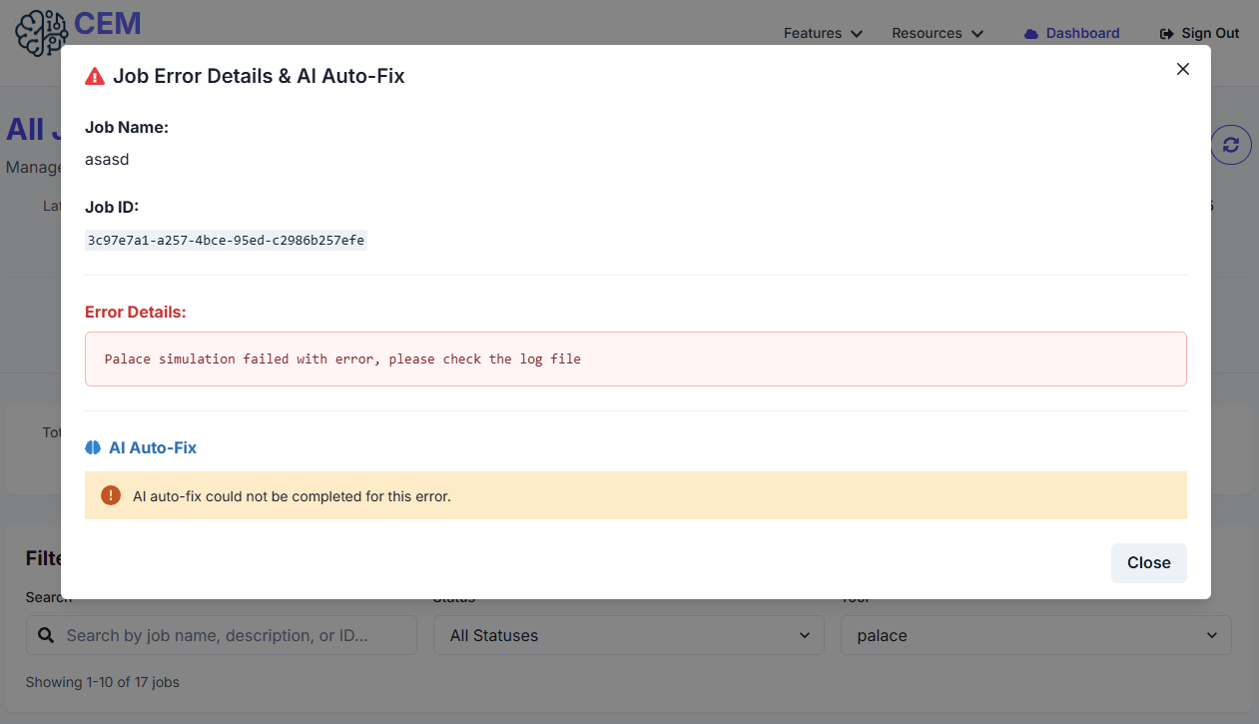Click the AI Auto-Fix brain icon
Viewport: 1259px width, 724px height.
point(93,447)
